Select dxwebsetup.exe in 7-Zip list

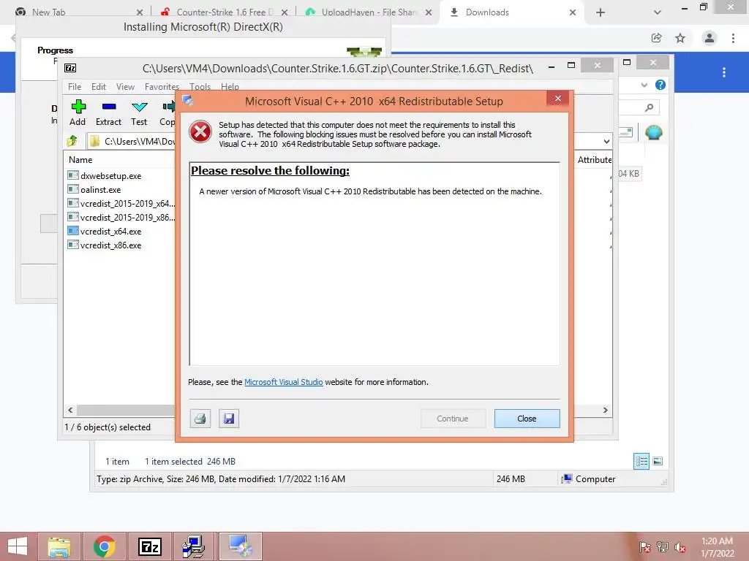tap(105, 175)
